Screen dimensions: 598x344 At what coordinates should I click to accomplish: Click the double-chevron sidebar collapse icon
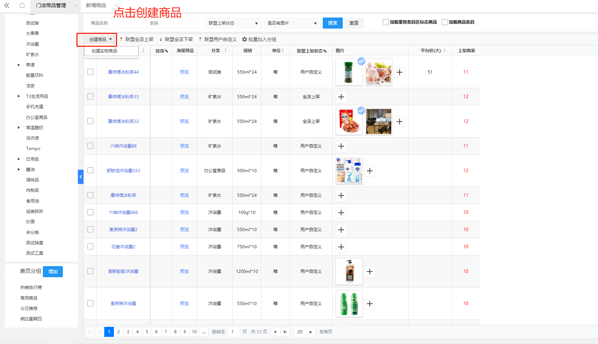tap(7, 5)
